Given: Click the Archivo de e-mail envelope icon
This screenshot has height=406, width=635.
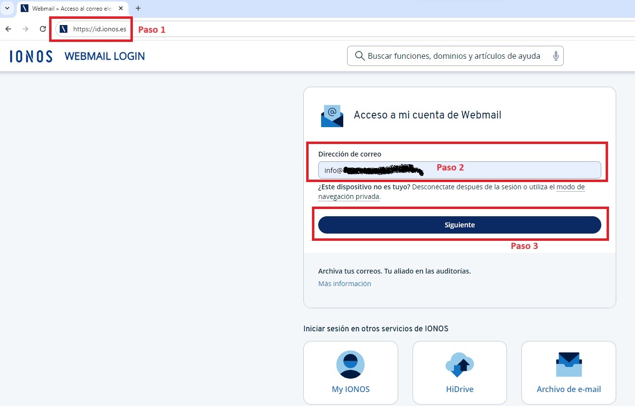Looking at the screenshot, I should (x=569, y=365).
